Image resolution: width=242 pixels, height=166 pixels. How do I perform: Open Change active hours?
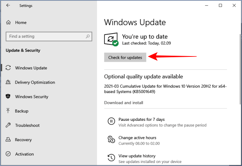(x=137, y=138)
